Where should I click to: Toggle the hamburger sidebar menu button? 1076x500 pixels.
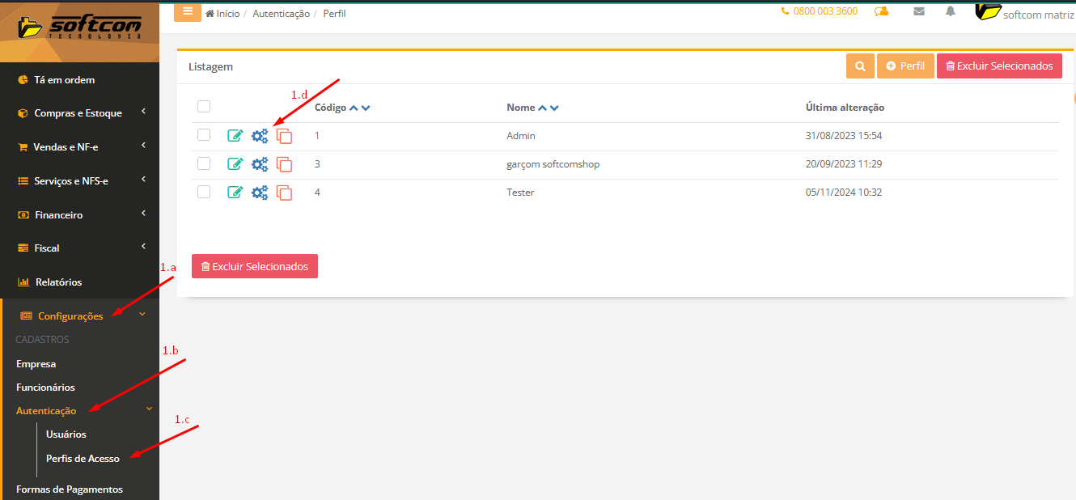[188, 12]
